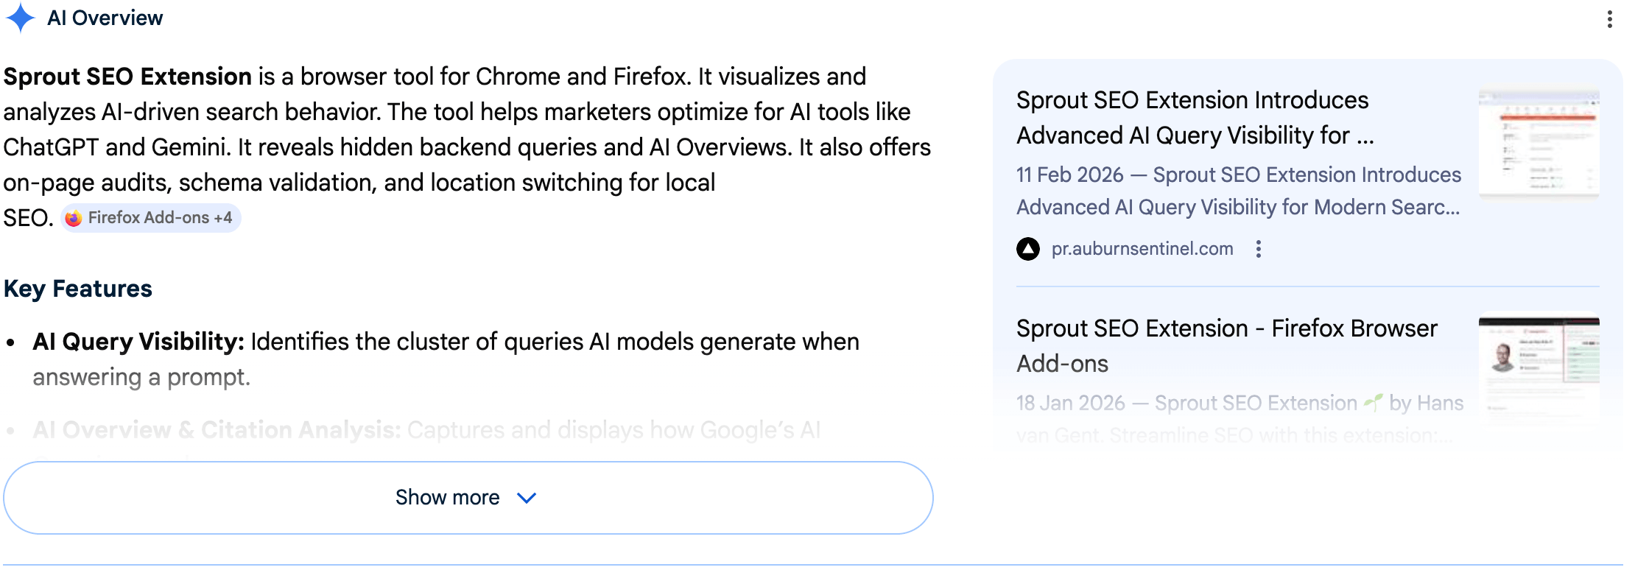This screenshot has height=570, width=1635.
Task: Click the Firefox logo in the source chip
Action: coord(74,218)
